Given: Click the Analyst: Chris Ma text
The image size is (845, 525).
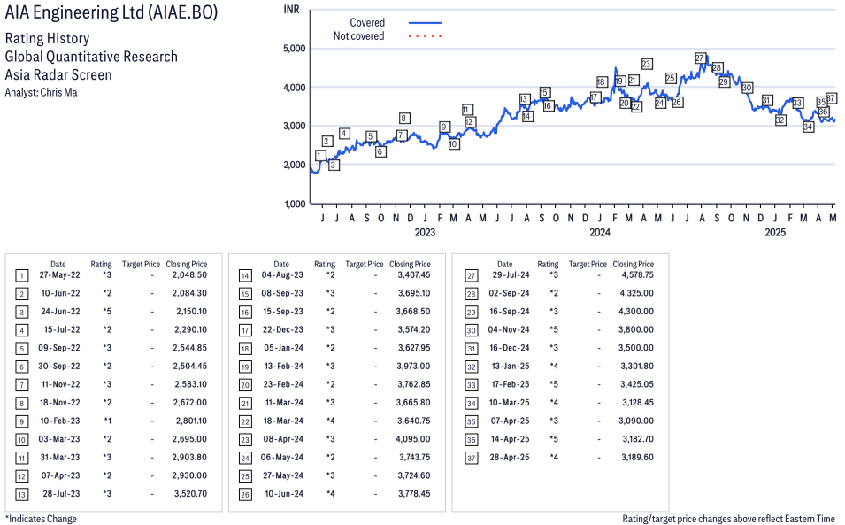Looking at the screenshot, I should (41, 92).
